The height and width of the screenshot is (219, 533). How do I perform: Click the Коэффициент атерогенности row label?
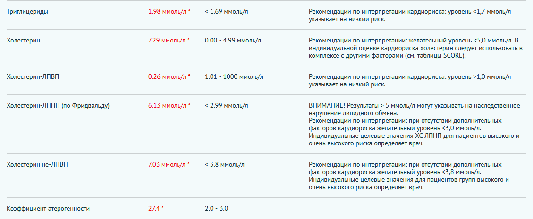click(48, 208)
